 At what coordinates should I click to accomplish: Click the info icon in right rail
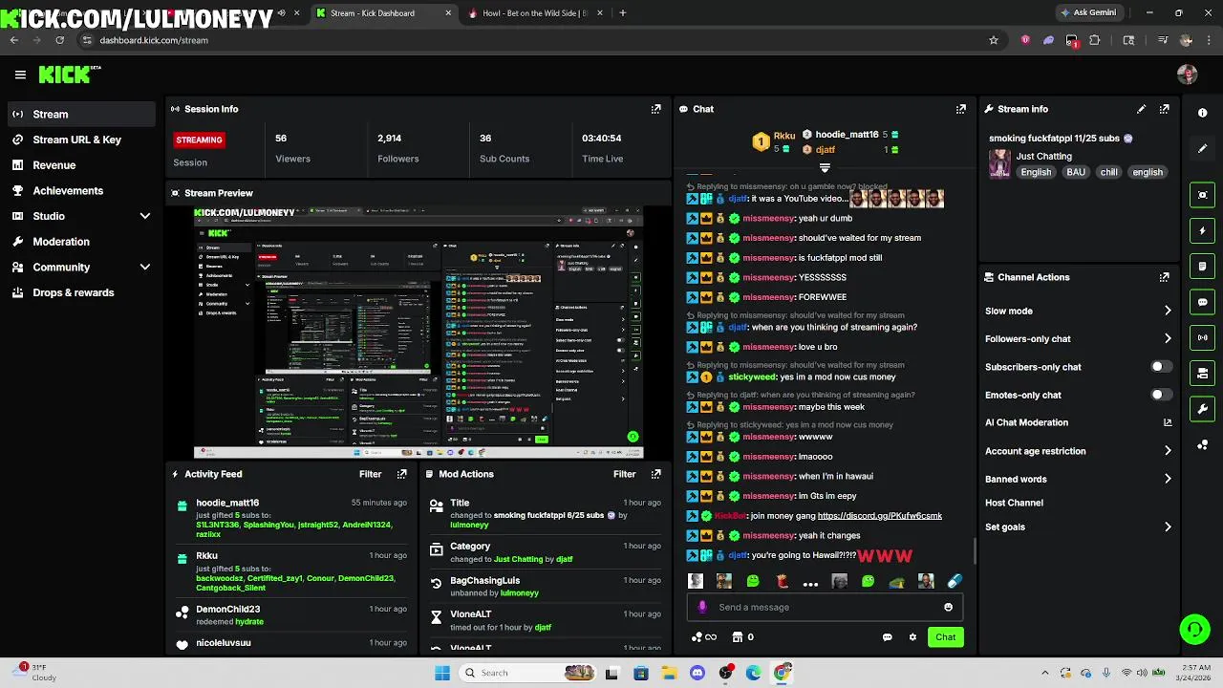pos(1202,113)
